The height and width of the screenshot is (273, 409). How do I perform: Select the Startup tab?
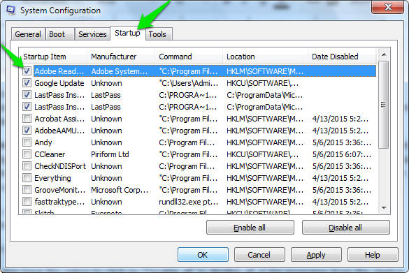[x=127, y=33]
